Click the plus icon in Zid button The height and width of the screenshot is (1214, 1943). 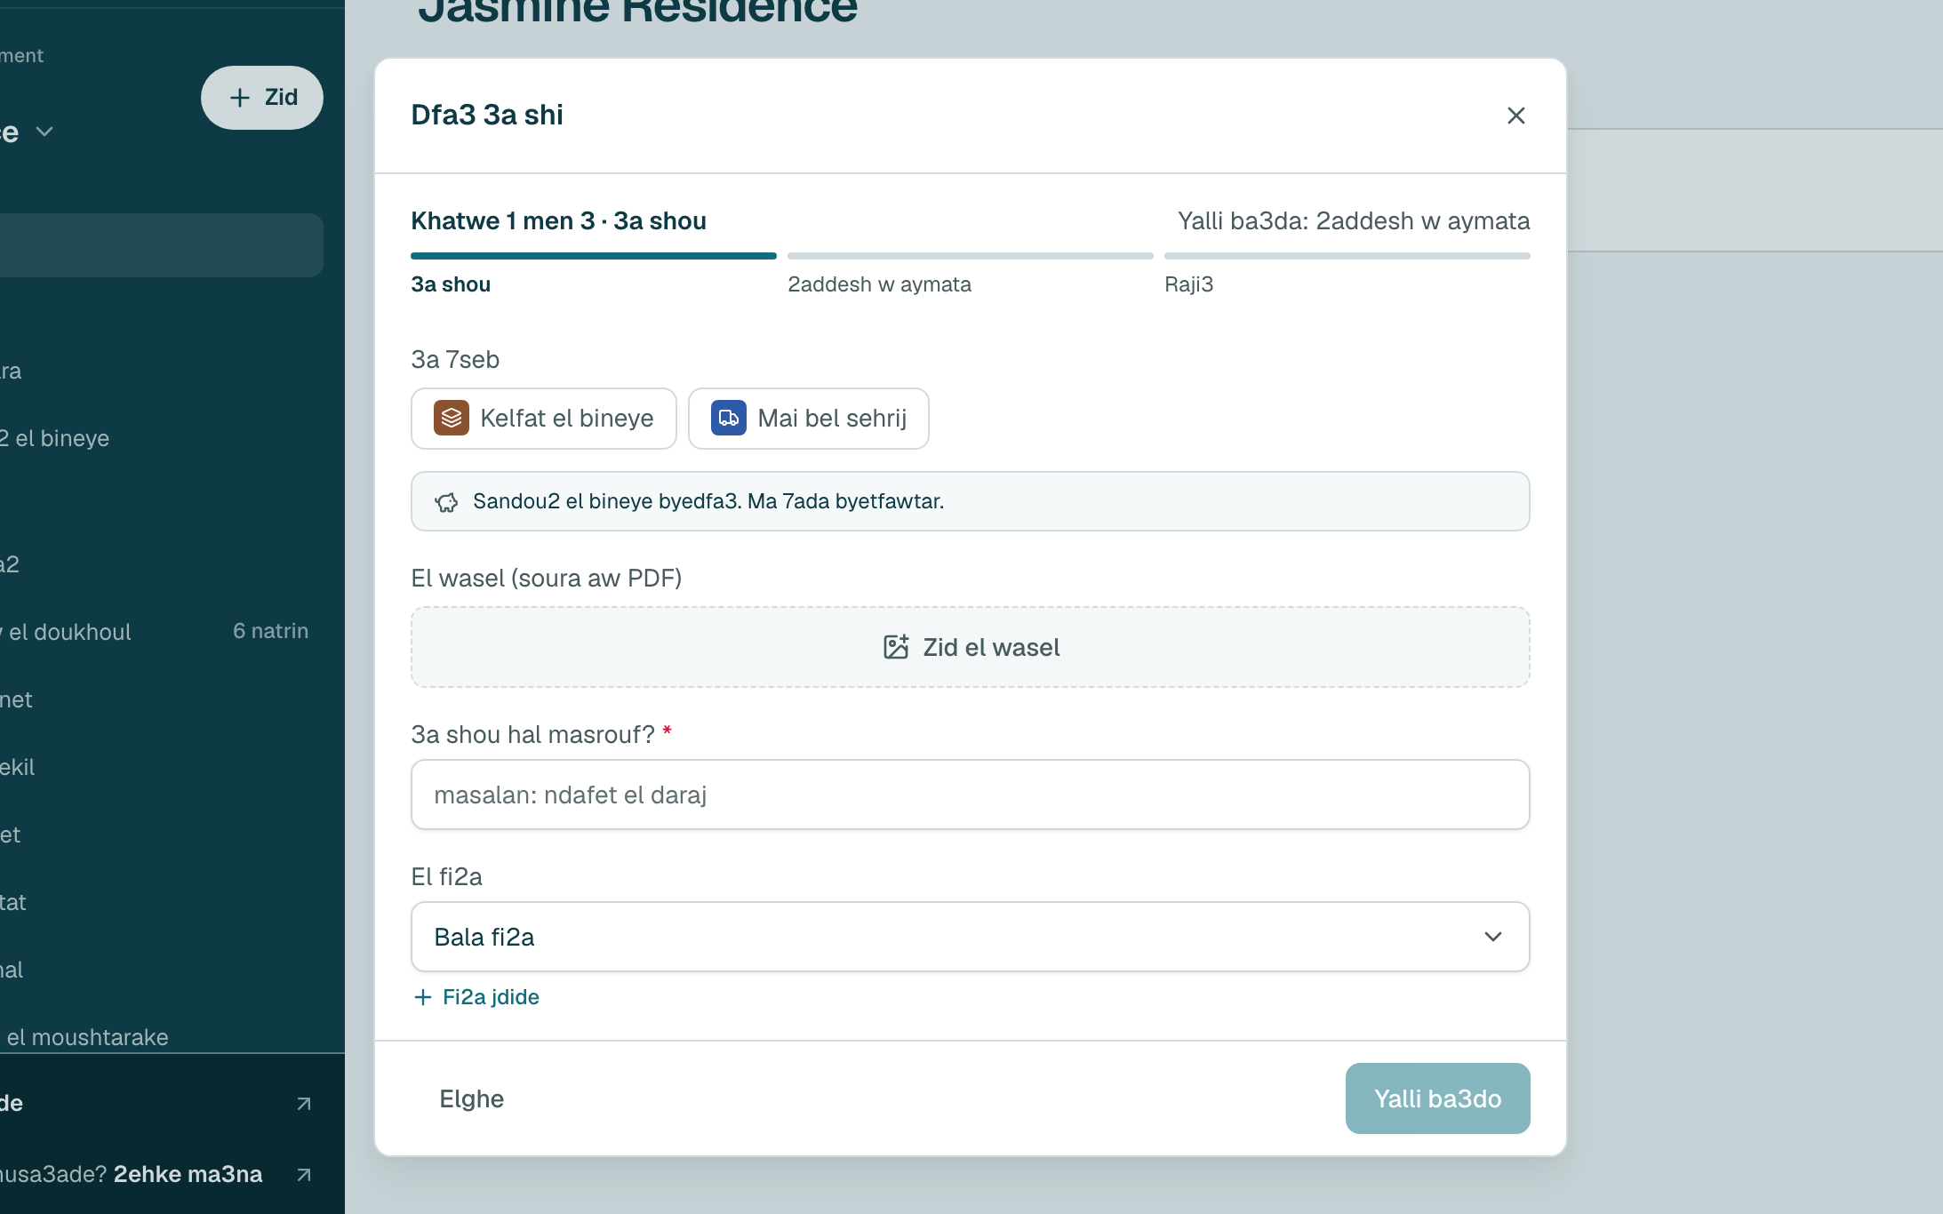tap(240, 98)
